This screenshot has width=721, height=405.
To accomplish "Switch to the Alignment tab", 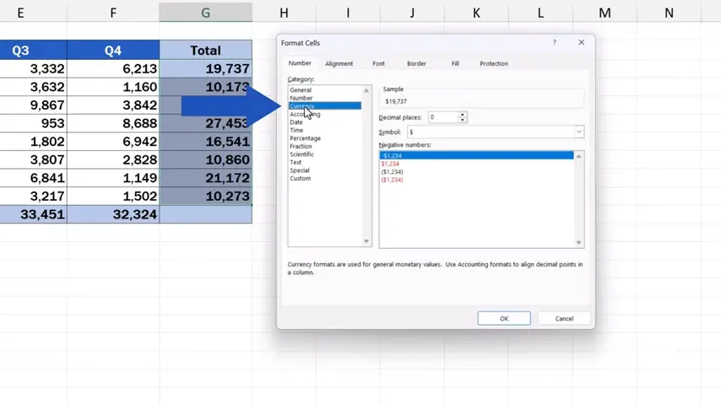I will coord(339,63).
